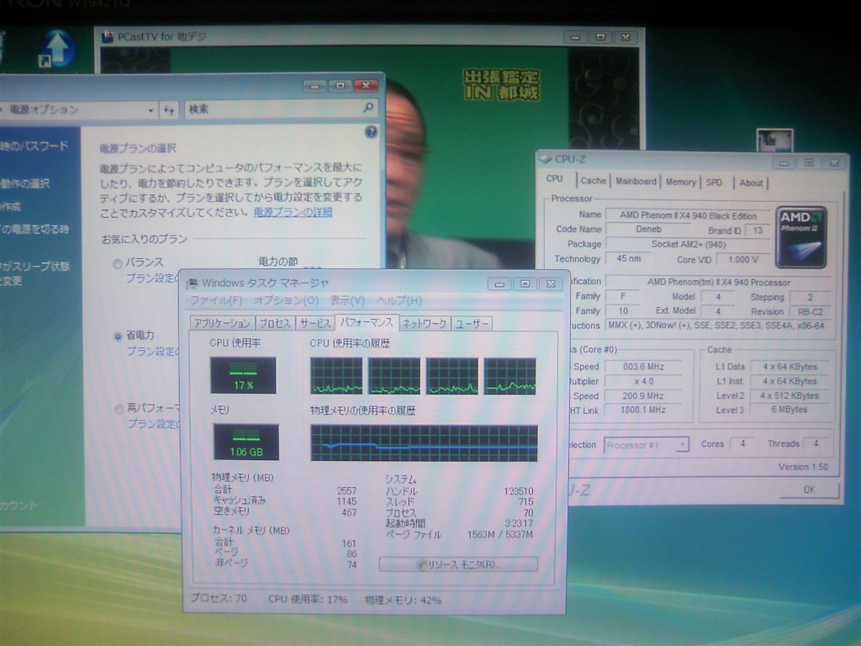The image size is (861, 646).
Task: Click the Core VID value 1.000 V
Action: pyautogui.click(x=743, y=260)
